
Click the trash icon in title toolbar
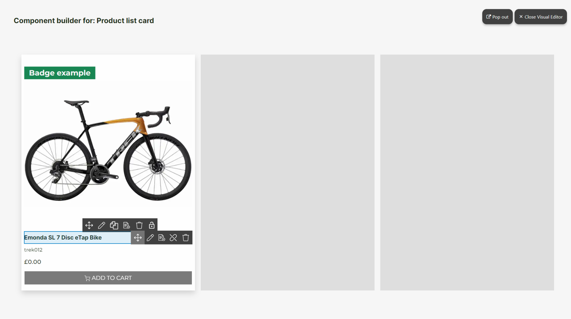point(186,237)
